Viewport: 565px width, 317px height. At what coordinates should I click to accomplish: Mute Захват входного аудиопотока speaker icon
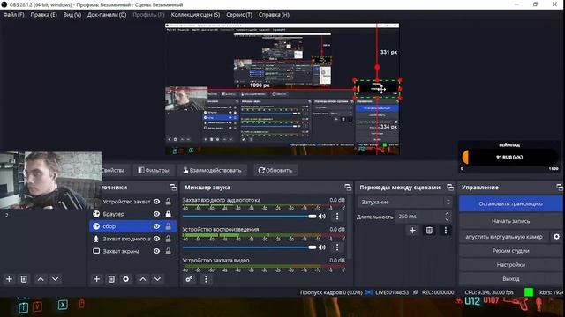tap(322, 217)
